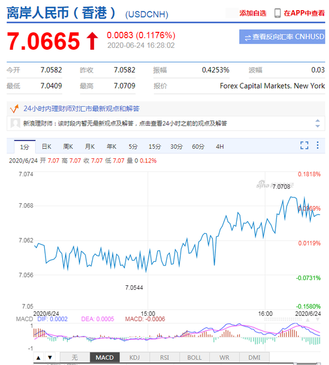Click 最低 value 7.0409

pyautogui.click(x=51, y=86)
